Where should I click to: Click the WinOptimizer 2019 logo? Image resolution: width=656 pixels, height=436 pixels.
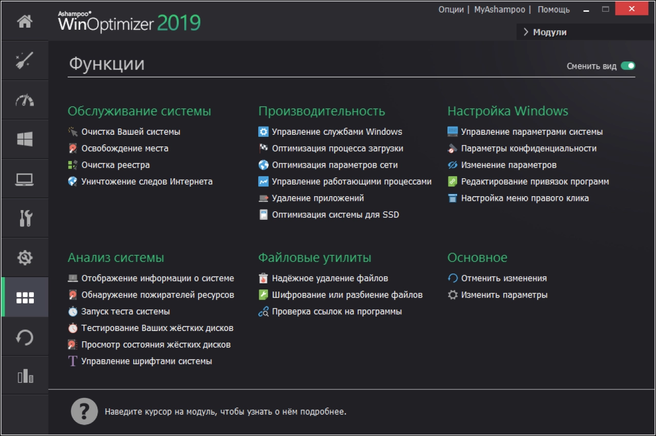click(130, 21)
